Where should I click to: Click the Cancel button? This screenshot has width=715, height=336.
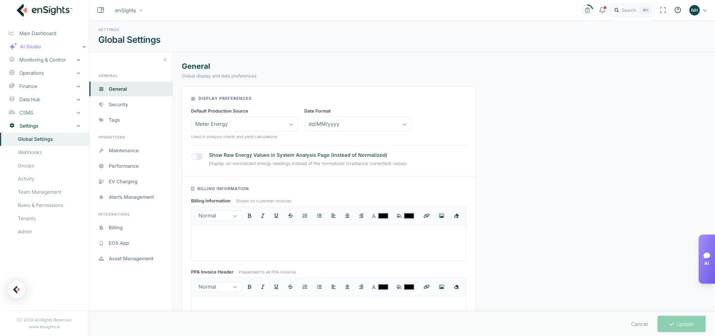(x=639, y=324)
